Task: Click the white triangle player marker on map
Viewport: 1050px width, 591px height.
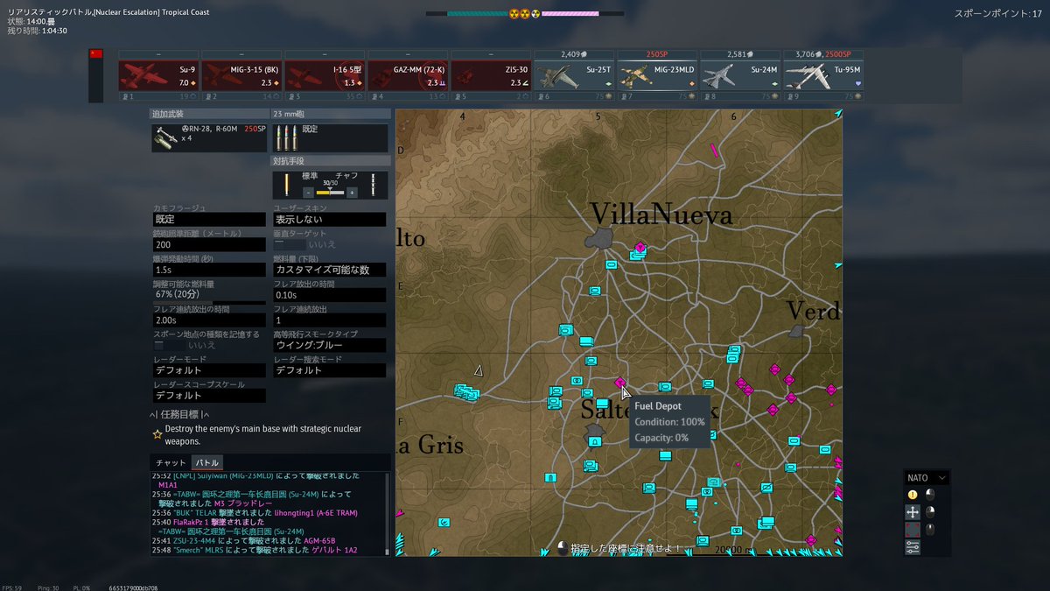Action: (x=478, y=371)
